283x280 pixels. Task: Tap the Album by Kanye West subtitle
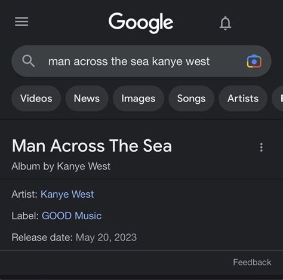(x=61, y=167)
